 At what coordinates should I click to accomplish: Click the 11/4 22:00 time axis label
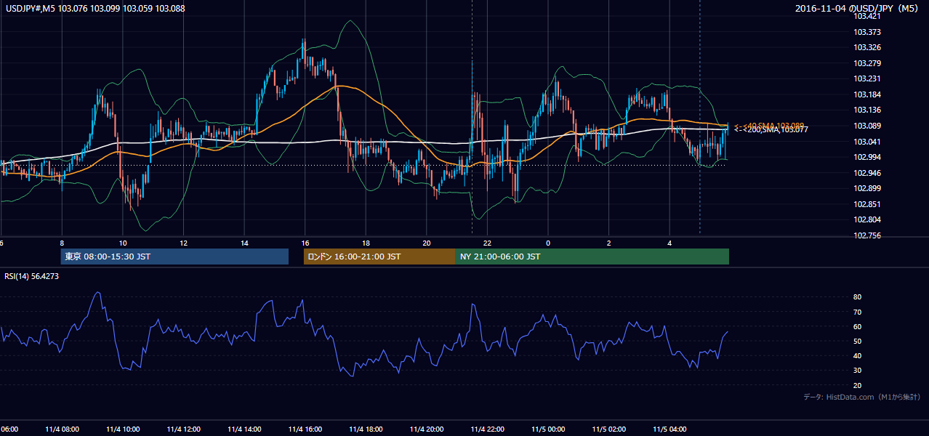(487, 429)
